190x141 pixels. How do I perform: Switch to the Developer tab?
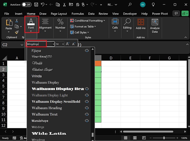pyautogui.click(x=130, y=14)
